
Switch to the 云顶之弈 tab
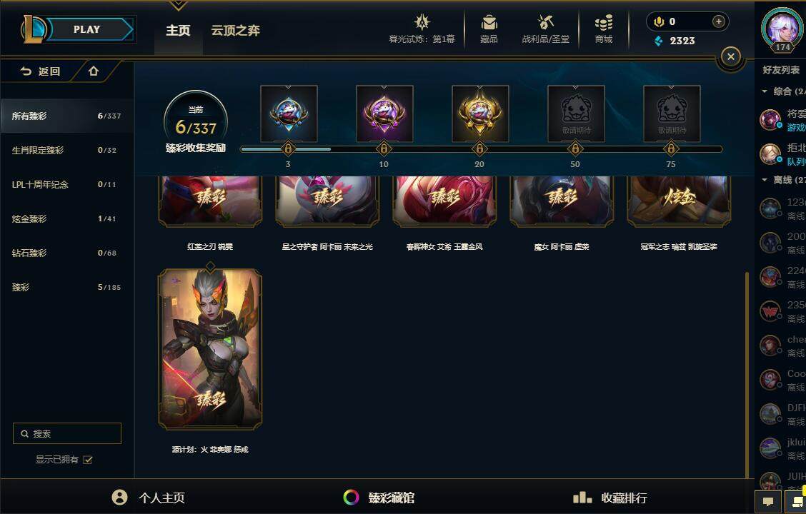pyautogui.click(x=235, y=30)
